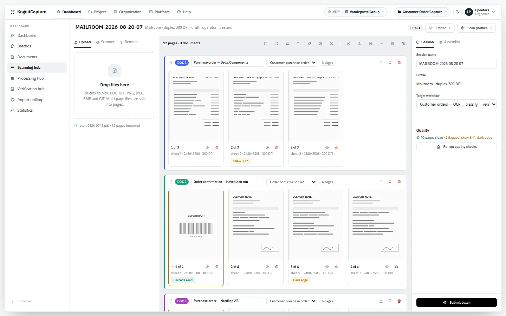Viewport: 506px width, 316px height.
Task: Open the Organization menu
Action: tap(128, 12)
